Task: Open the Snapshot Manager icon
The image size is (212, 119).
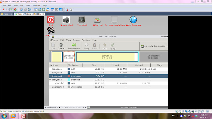Action: [x=29, y=10]
